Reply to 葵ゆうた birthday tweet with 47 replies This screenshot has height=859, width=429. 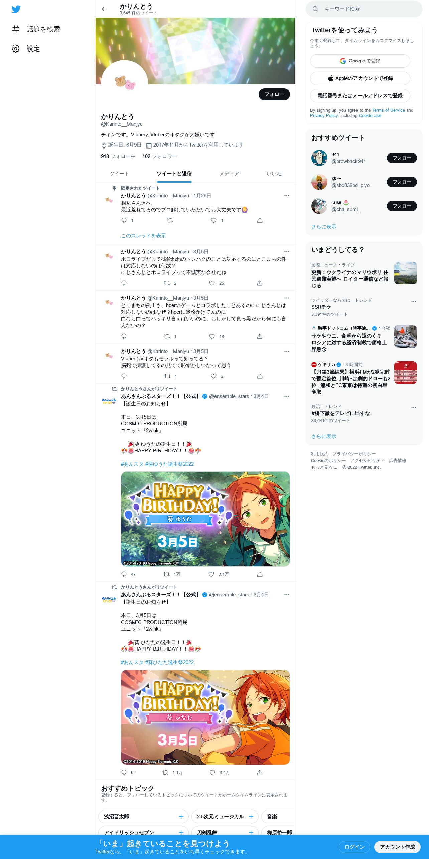(x=124, y=574)
